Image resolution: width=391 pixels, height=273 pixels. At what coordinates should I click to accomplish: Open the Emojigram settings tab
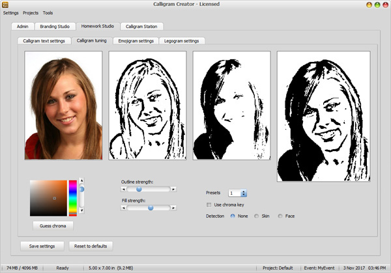[136, 41]
